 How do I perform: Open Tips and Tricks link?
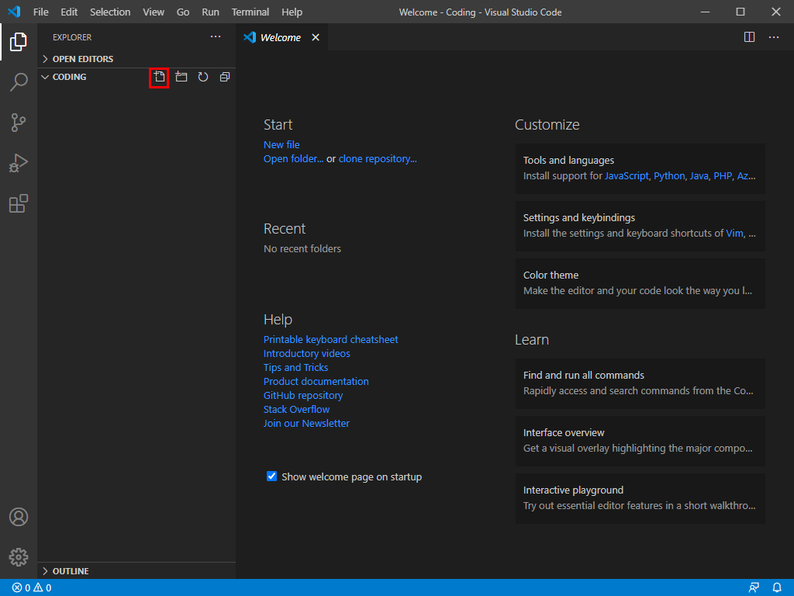tap(295, 367)
